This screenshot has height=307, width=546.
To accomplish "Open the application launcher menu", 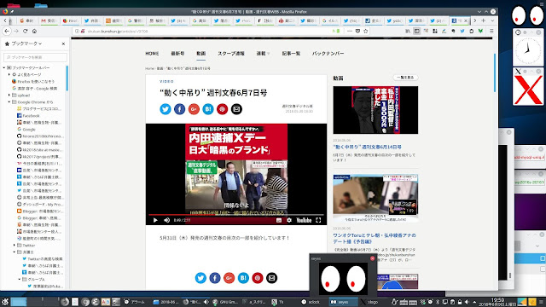I will 5,302.
